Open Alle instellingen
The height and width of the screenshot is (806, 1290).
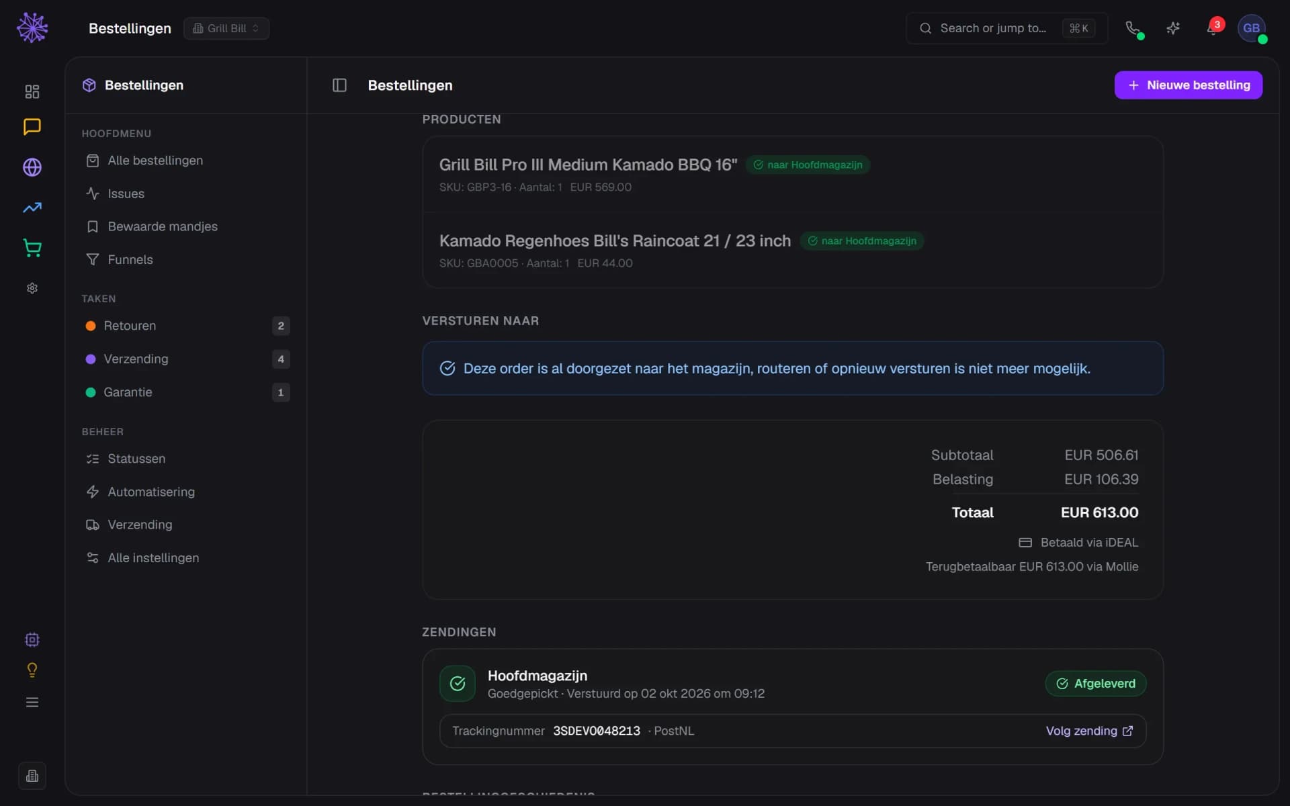[x=185, y=557]
